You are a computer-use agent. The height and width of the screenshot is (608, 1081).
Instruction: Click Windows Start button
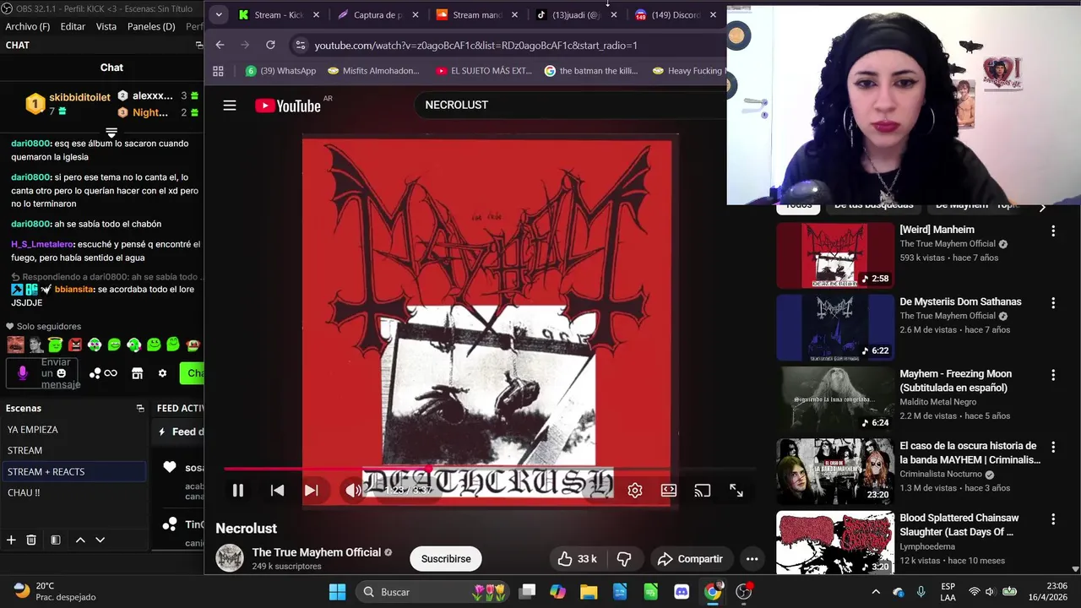pyautogui.click(x=337, y=592)
